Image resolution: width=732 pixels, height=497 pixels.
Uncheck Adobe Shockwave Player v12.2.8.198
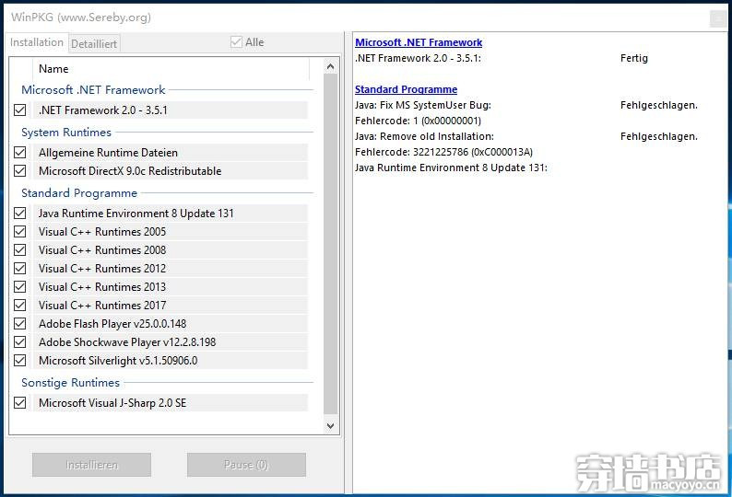(x=20, y=341)
